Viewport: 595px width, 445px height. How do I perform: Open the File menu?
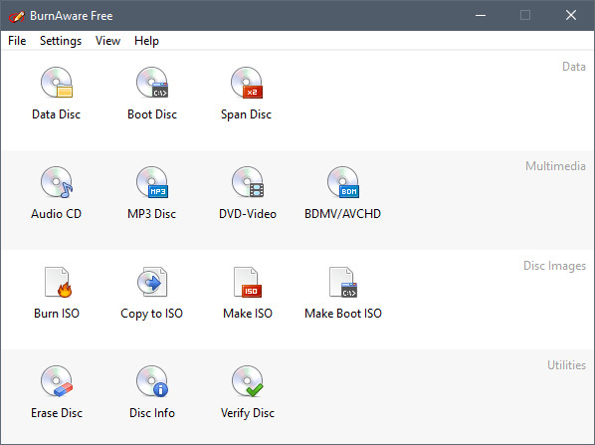[17, 41]
